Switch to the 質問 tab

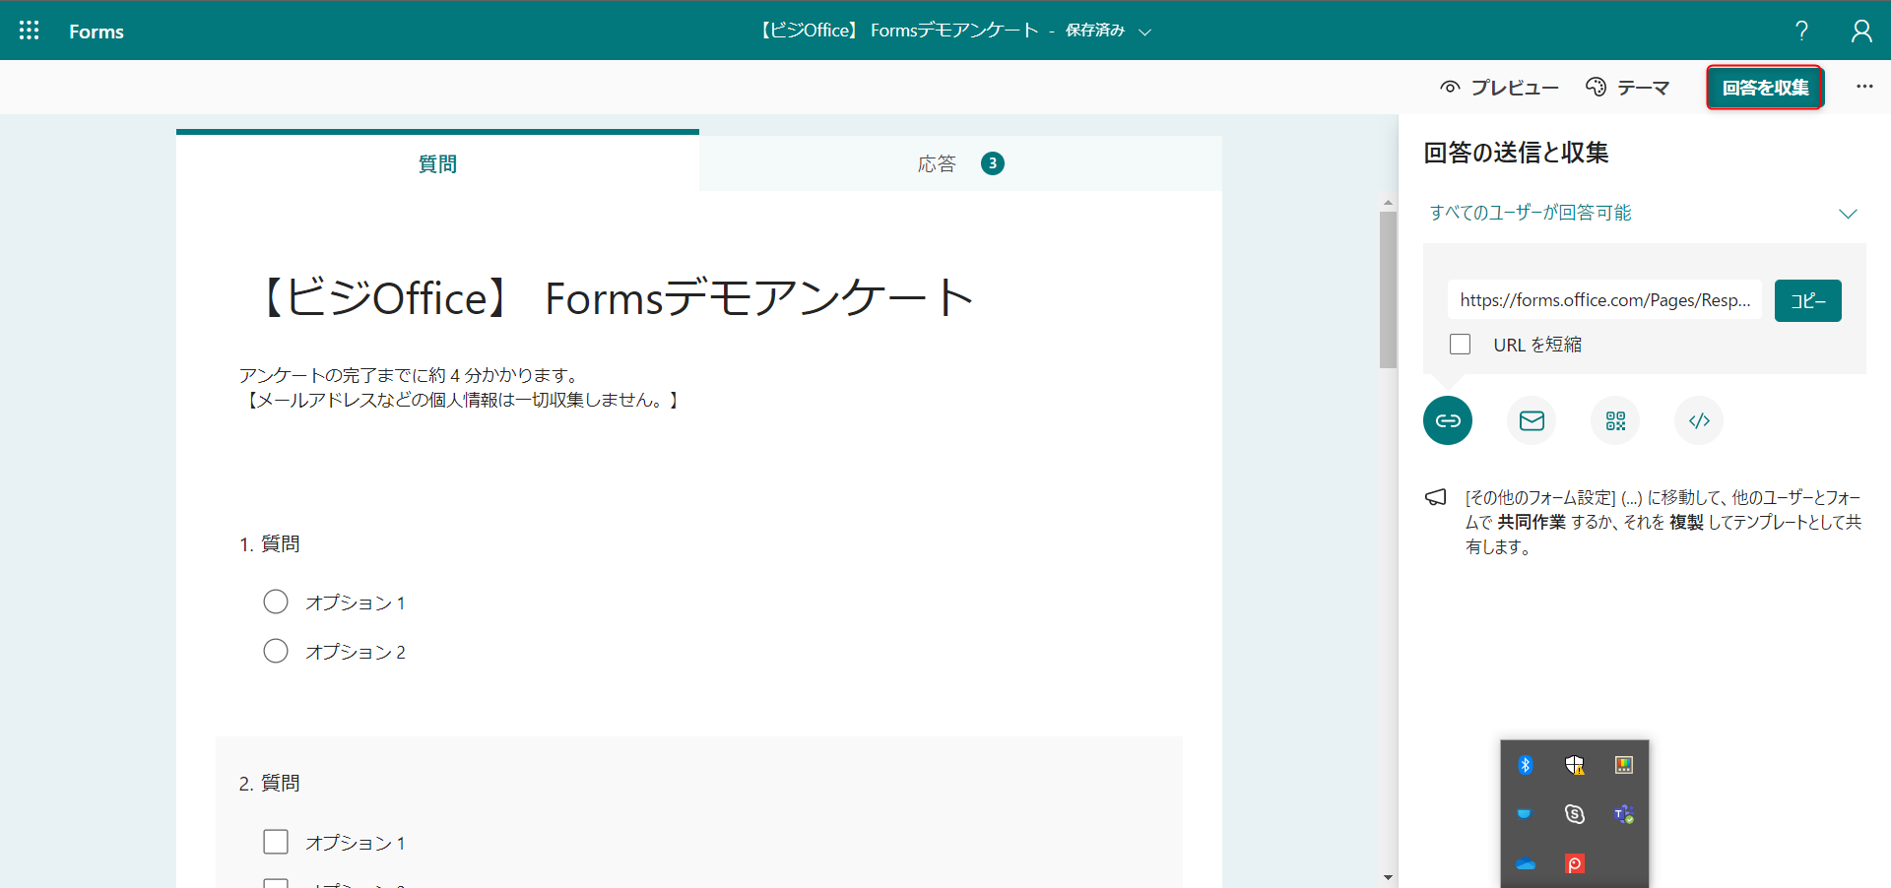tap(437, 163)
